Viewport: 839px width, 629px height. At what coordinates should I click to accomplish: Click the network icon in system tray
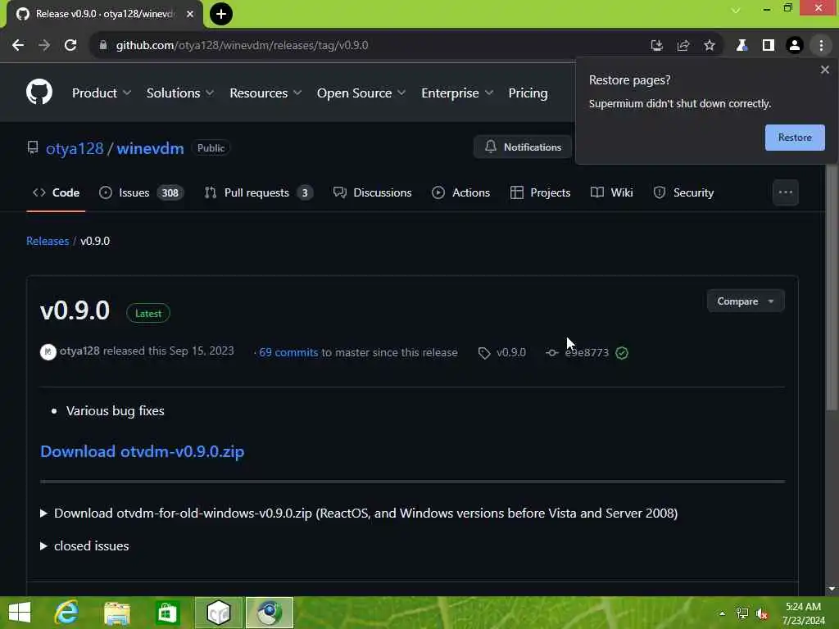[x=741, y=613]
